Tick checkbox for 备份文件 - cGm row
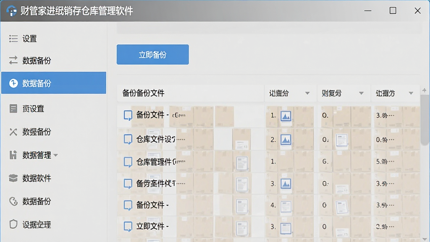Image resolution: width=430 pixels, height=242 pixels. [128, 115]
